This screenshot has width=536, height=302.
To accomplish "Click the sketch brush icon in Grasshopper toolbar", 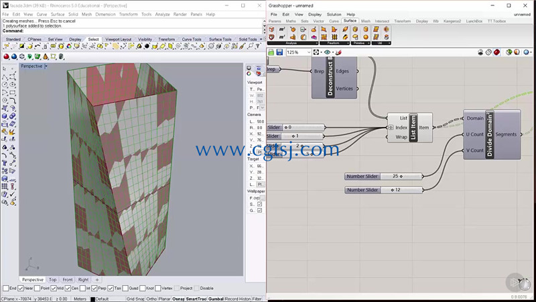I will pyautogui.click(x=339, y=52).
